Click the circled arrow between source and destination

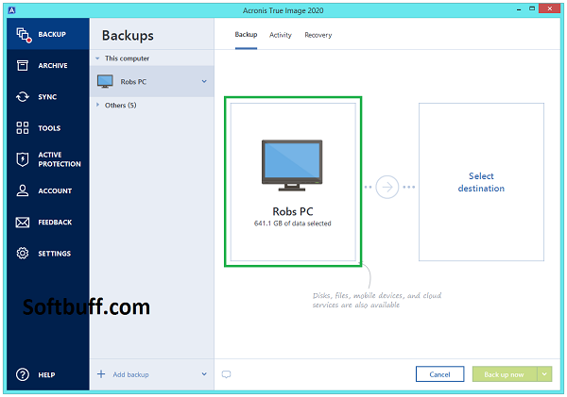[387, 187]
